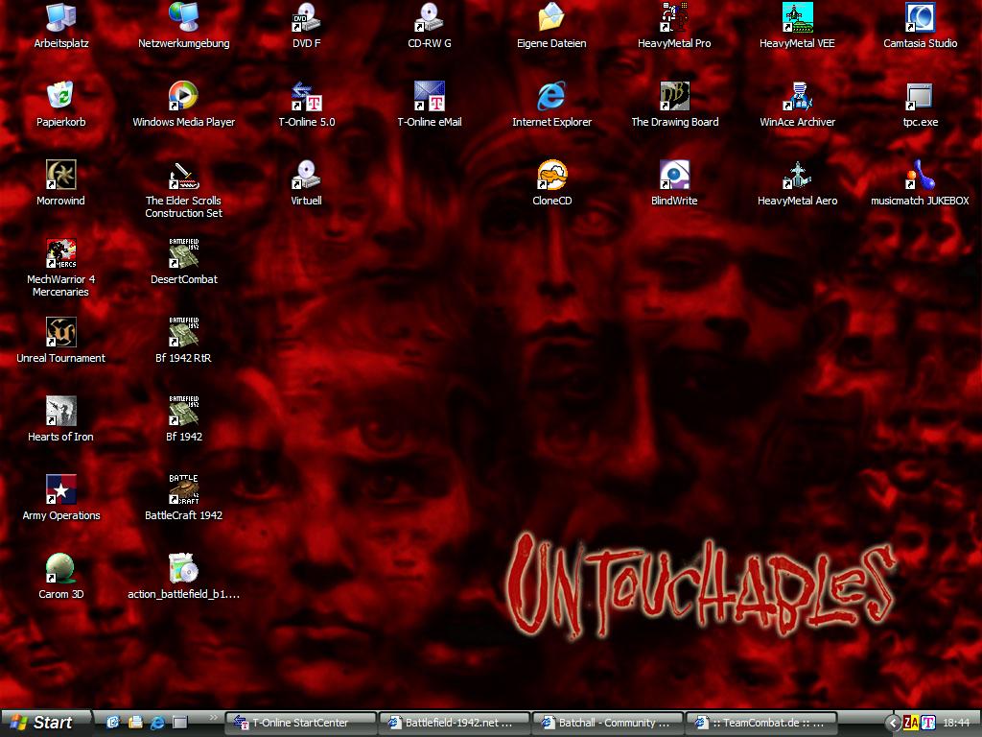Image resolution: width=982 pixels, height=737 pixels.
Task: Open the musicmatch JUKEBOX shortcut
Action: tap(920, 183)
